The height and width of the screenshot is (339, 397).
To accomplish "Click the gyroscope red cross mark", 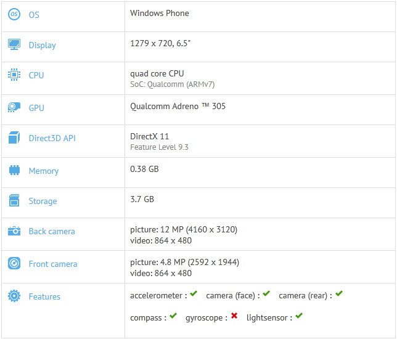I will click(x=234, y=316).
